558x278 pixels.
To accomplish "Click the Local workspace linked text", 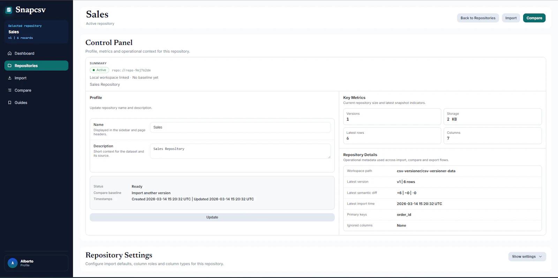I will pyautogui.click(x=109, y=78).
